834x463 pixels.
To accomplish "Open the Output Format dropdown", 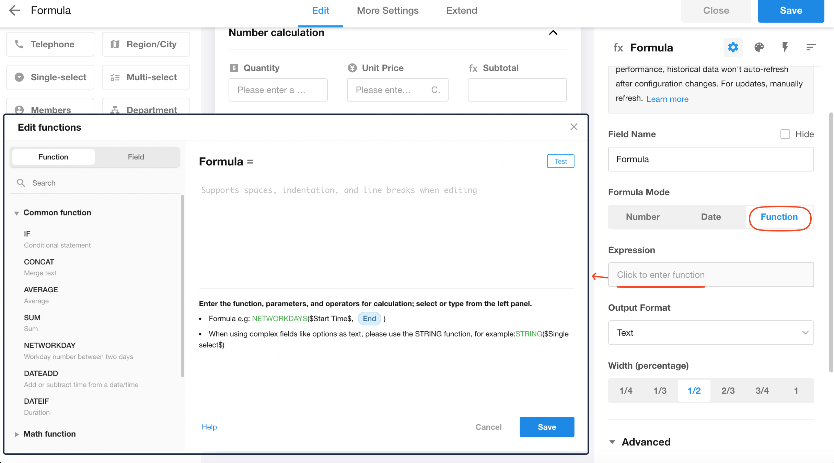I will 711,333.
